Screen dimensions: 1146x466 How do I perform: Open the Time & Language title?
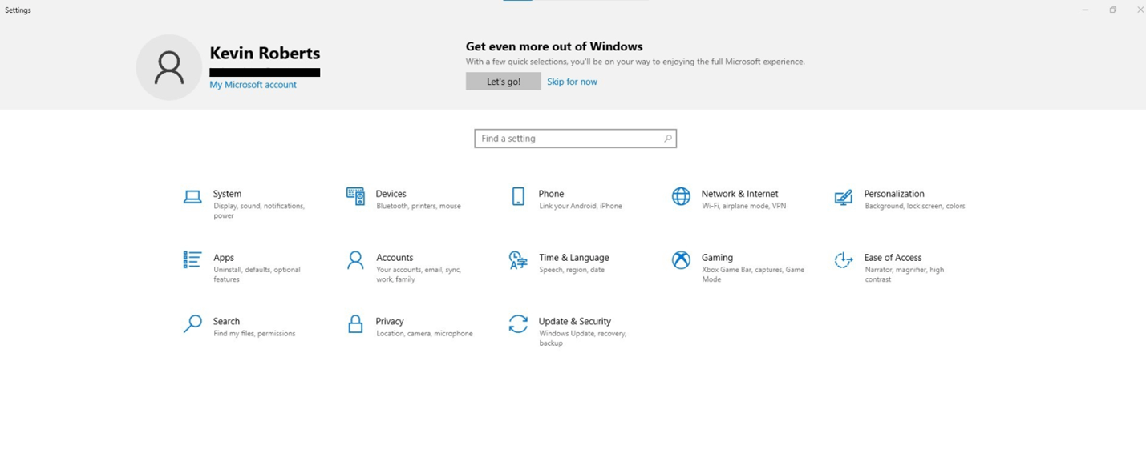click(574, 258)
